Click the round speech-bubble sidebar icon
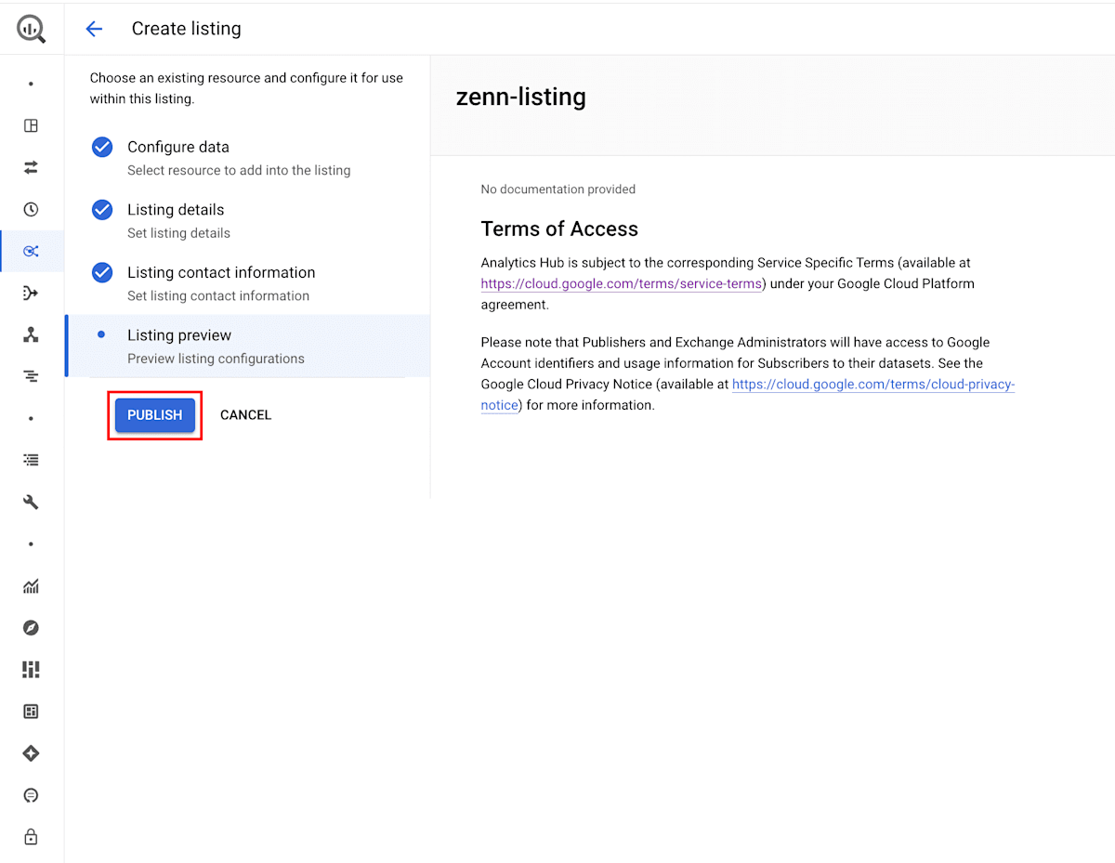 click(x=31, y=795)
